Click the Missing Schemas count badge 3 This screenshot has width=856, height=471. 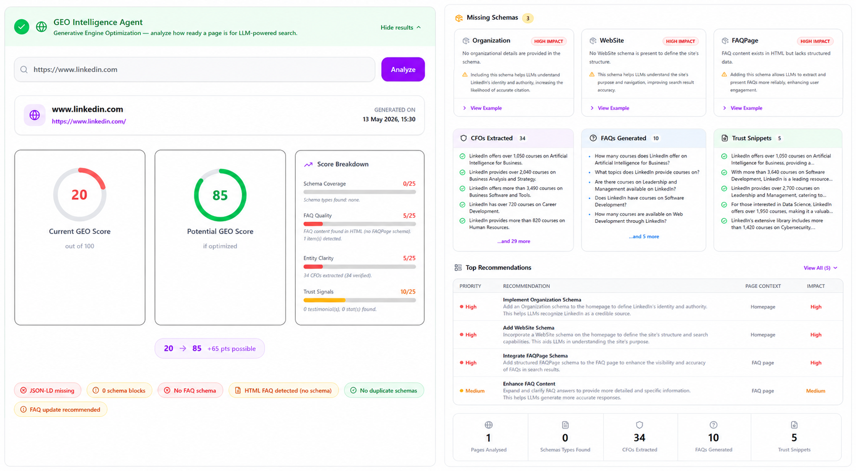click(x=527, y=18)
